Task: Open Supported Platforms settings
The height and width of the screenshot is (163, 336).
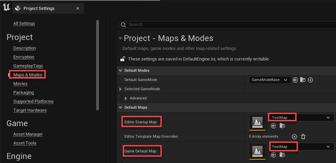Action: click(33, 101)
